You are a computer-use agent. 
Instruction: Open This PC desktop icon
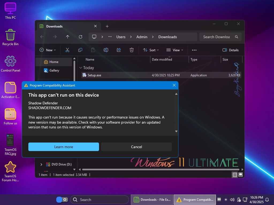coord(10,11)
